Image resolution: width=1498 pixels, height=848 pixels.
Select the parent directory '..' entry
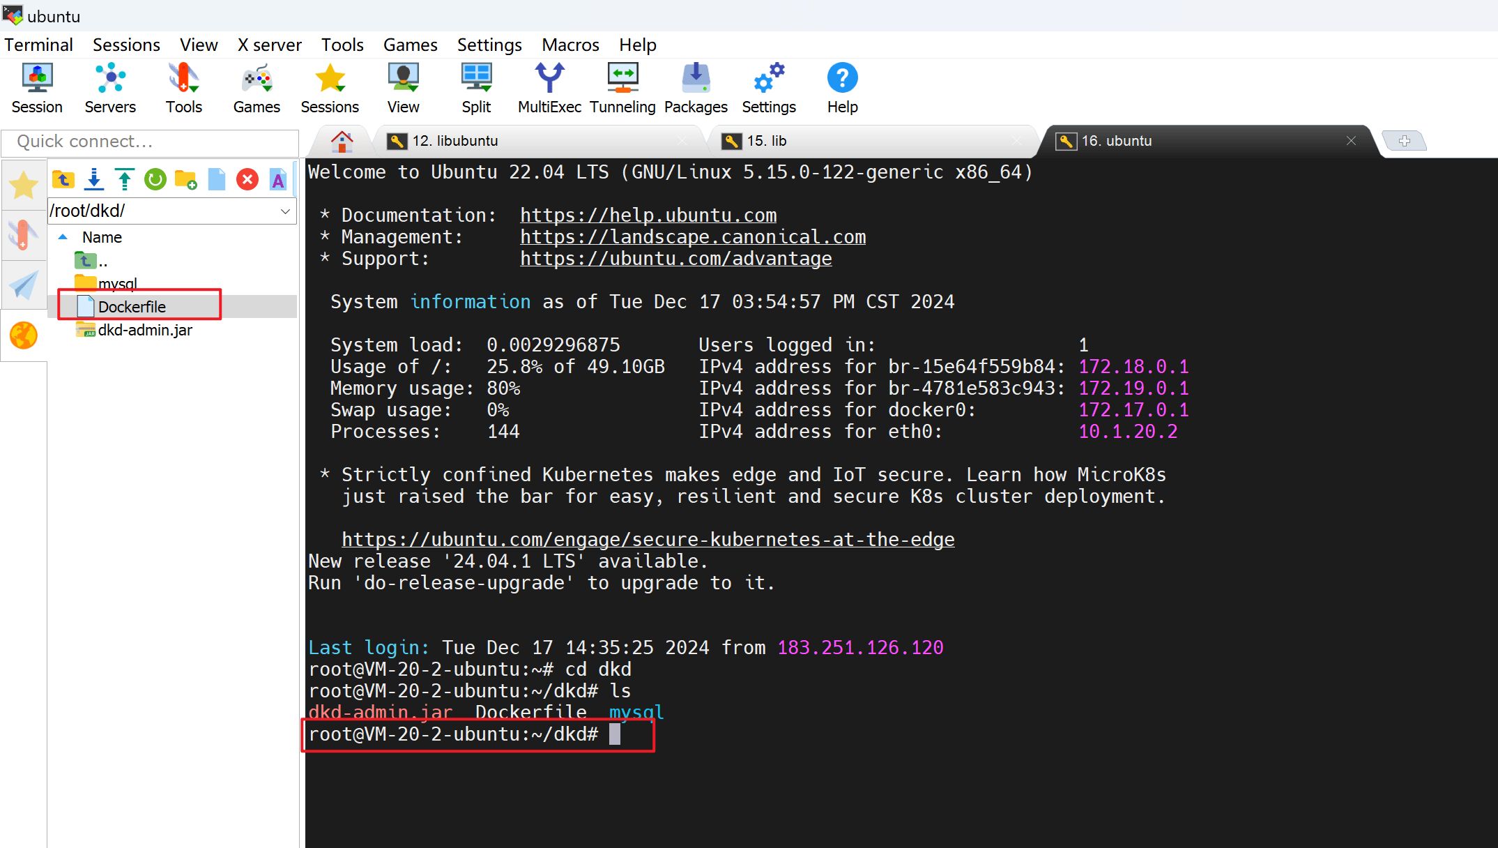[x=91, y=262]
